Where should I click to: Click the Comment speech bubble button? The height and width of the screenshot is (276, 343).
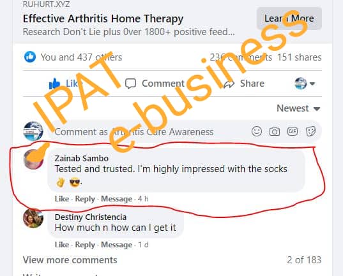point(155,84)
